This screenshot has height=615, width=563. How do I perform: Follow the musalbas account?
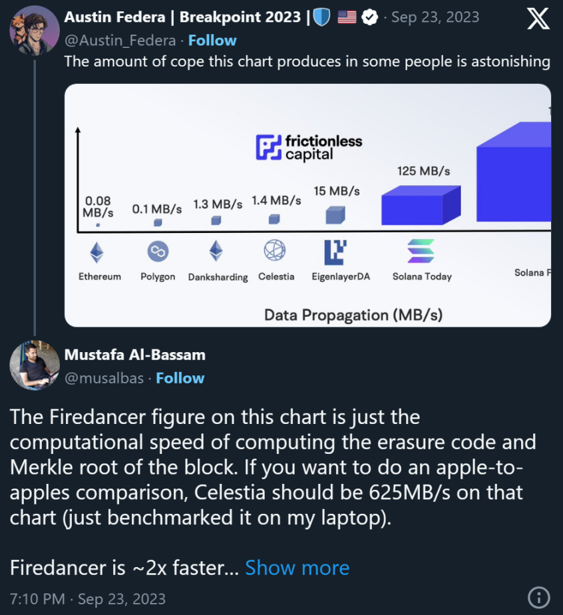(180, 378)
